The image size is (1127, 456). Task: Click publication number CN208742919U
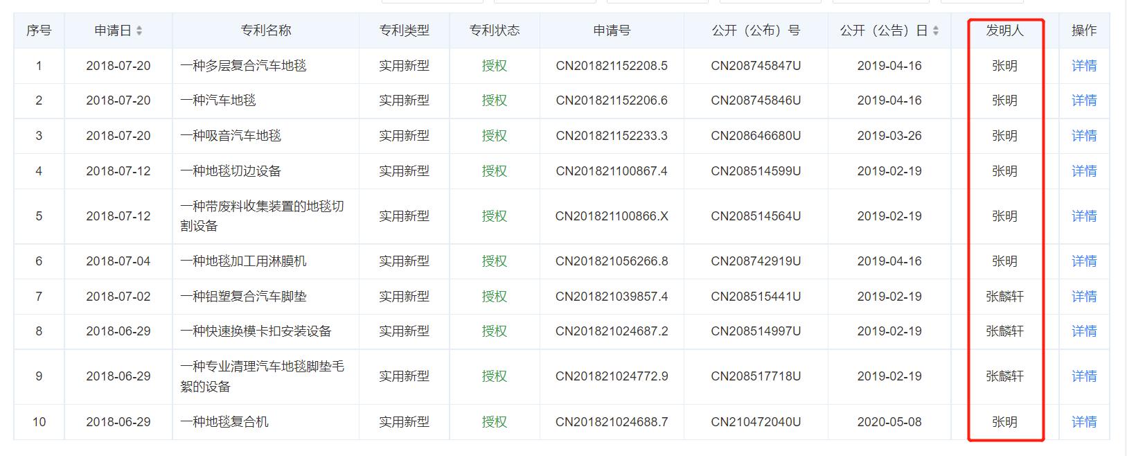point(756,261)
